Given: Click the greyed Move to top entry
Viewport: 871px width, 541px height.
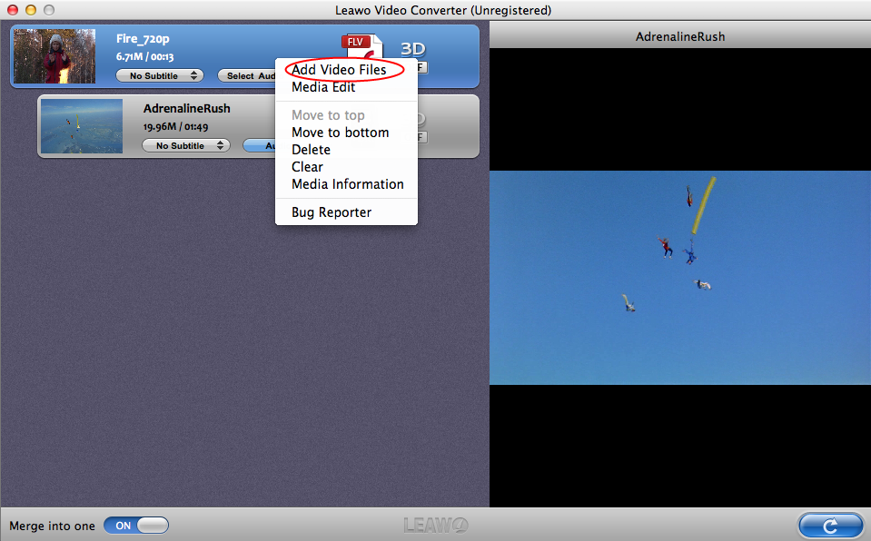Looking at the screenshot, I should (x=328, y=115).
